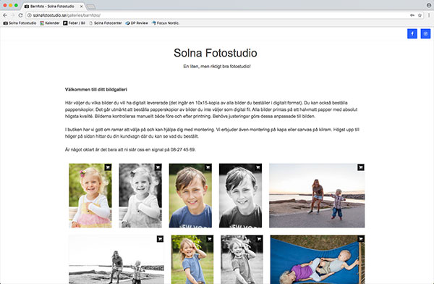Screen dimensions: 434x284
Task: Open the color beach mother and child thumbnail
Action: [317, 196]
